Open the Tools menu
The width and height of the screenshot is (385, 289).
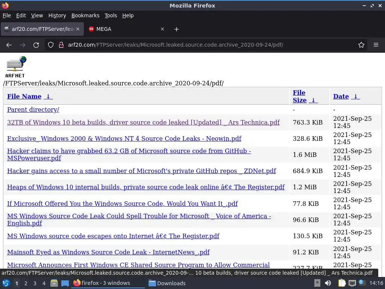(x=111, y=15)
